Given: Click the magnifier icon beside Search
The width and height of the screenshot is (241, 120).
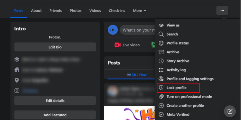Looking at the screenshot, I should (x=161, y=34).
